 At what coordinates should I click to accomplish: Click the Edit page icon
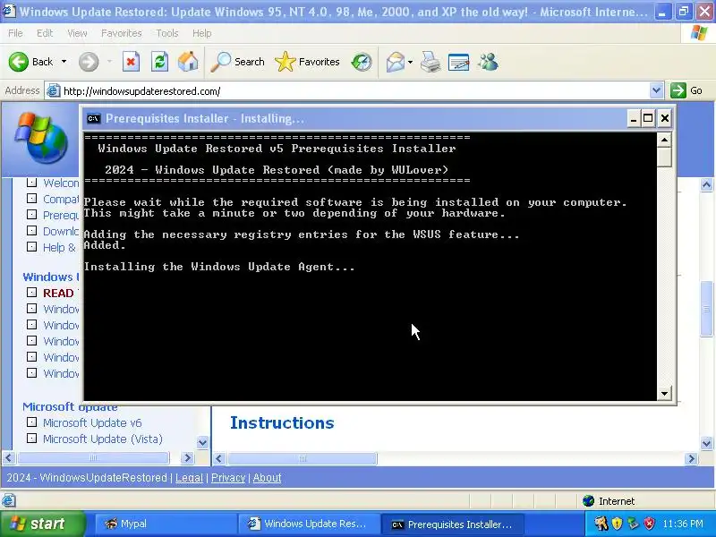[x=459, y=62]
